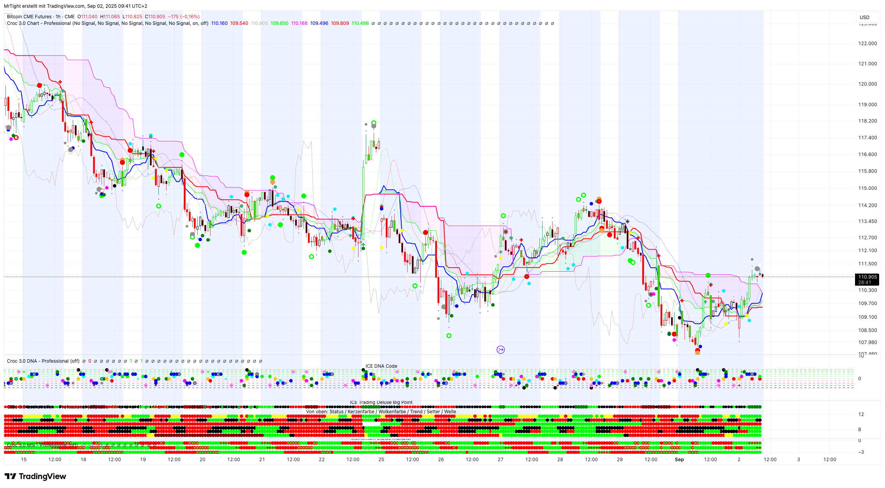The image size is (885, 488).
Task: Click the ICE DNA Code label
Action: click(x=381, y=366)
